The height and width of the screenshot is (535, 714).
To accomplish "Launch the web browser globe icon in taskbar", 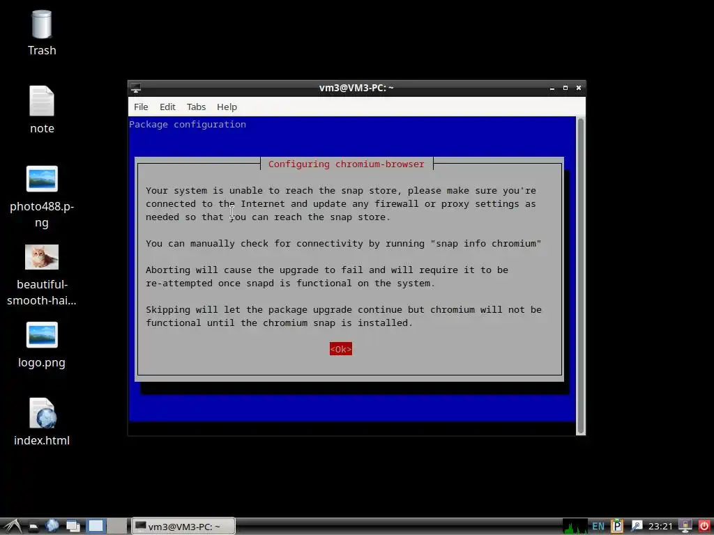I will click(x=52, y=526).
